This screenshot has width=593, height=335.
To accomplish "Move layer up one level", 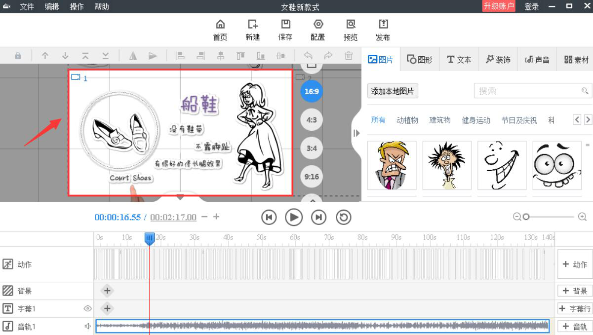I will pos(45,56).
